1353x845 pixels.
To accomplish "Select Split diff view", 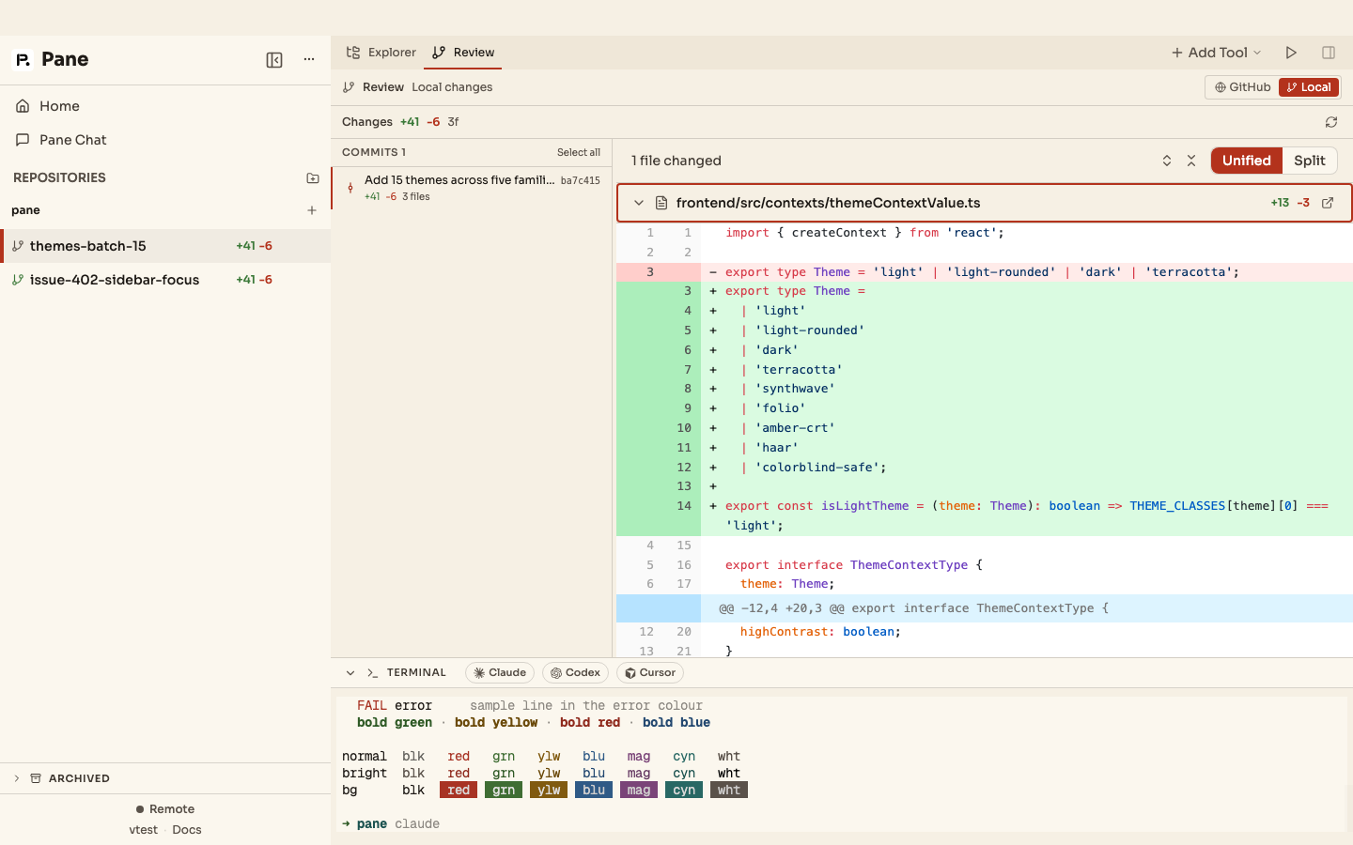I will pyautogui.click(x=1310, y=161).
